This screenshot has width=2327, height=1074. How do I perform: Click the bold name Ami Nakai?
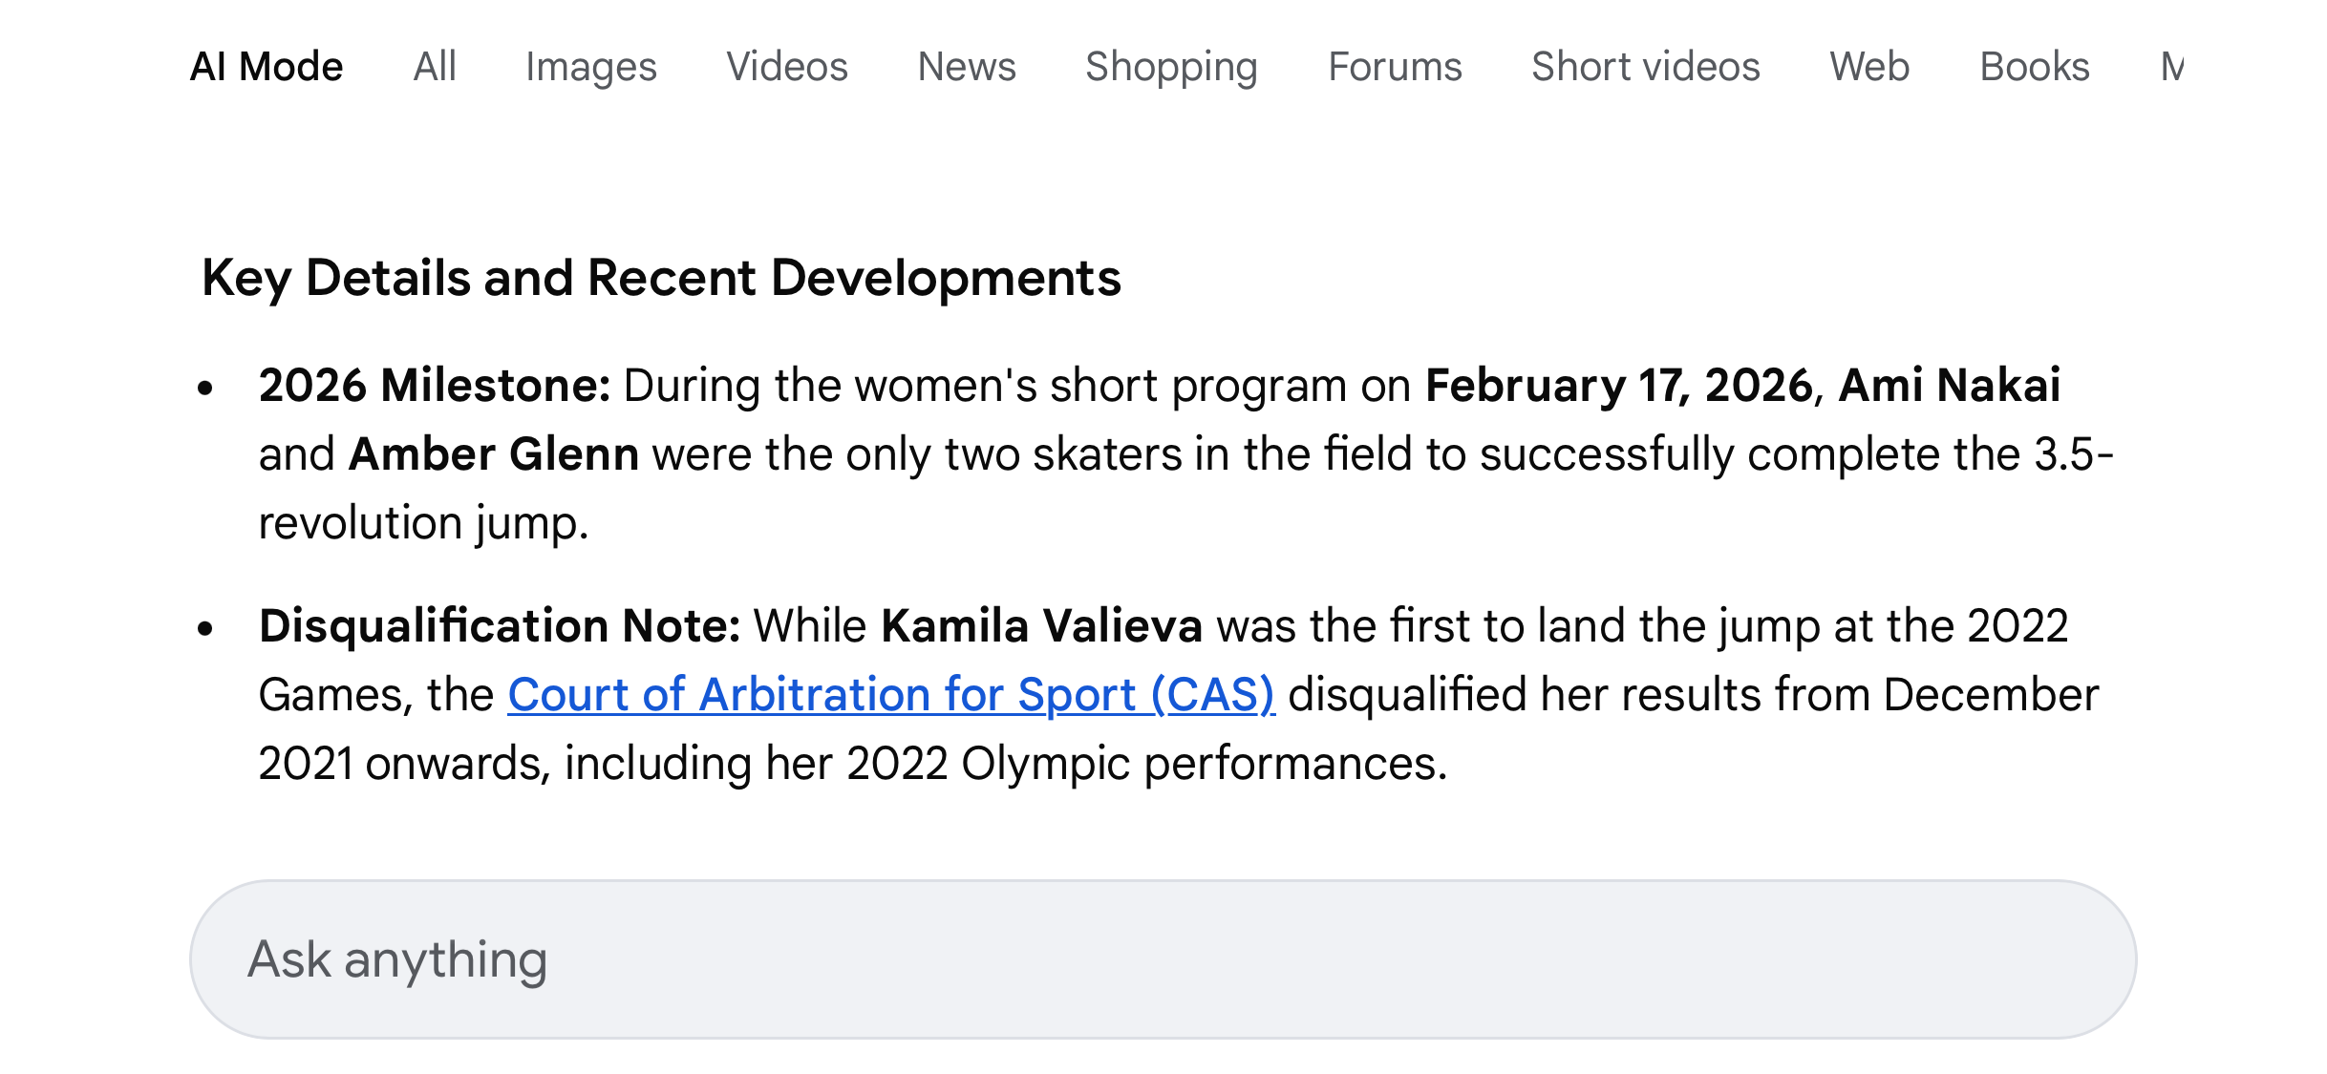(1949, 386)
